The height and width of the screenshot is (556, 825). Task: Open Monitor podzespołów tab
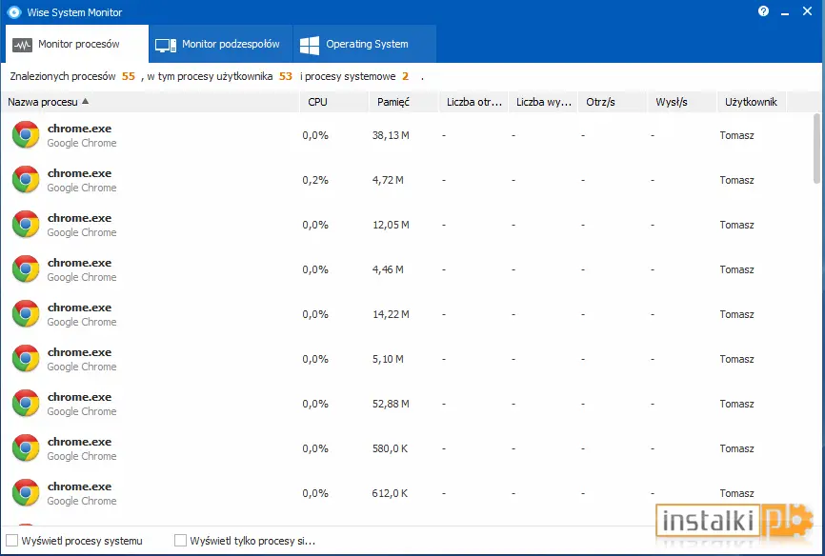tap(221, 44)
